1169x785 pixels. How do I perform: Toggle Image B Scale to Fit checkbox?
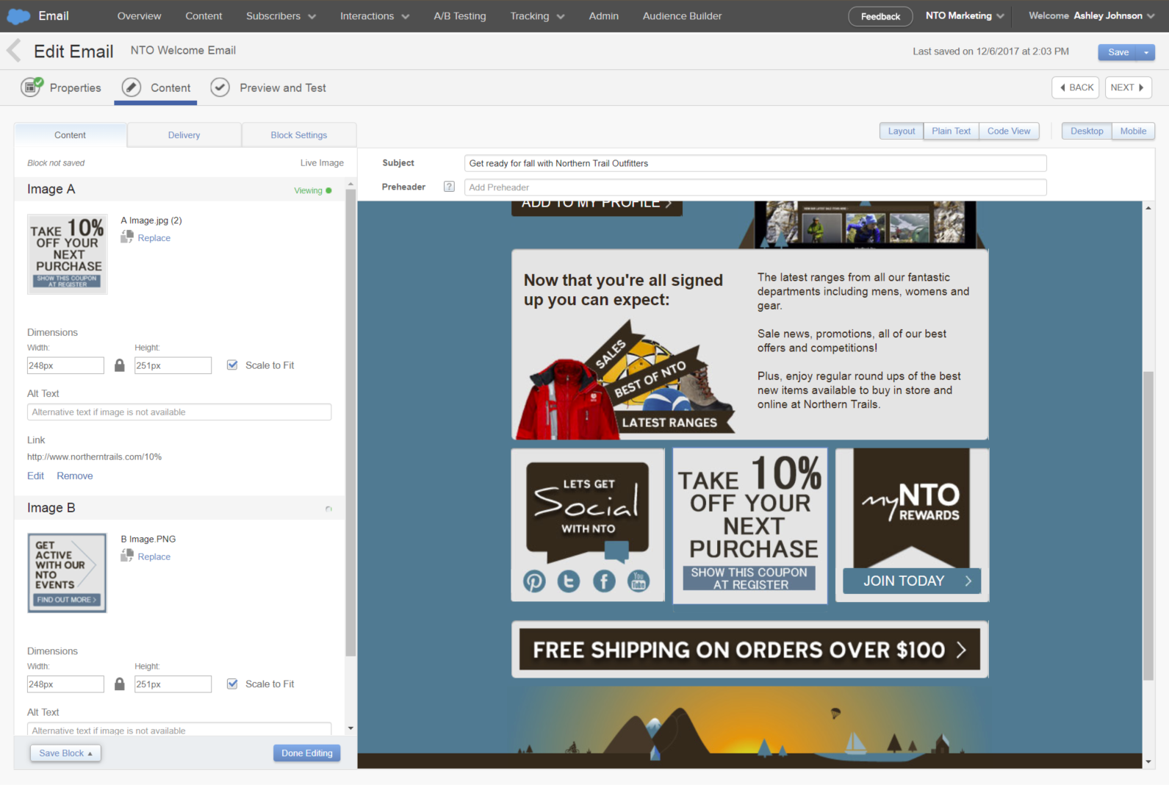tap(232, 684)
